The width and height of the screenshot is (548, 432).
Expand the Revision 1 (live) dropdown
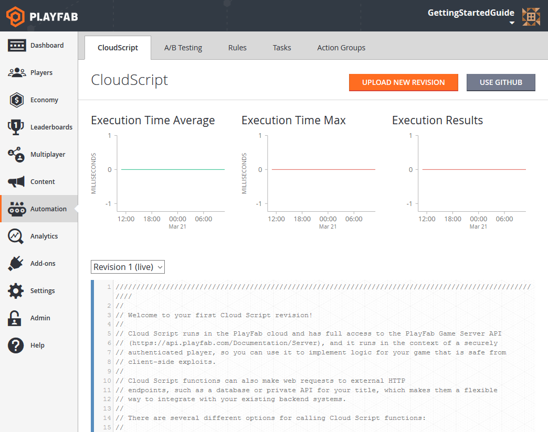pos(128,267)
